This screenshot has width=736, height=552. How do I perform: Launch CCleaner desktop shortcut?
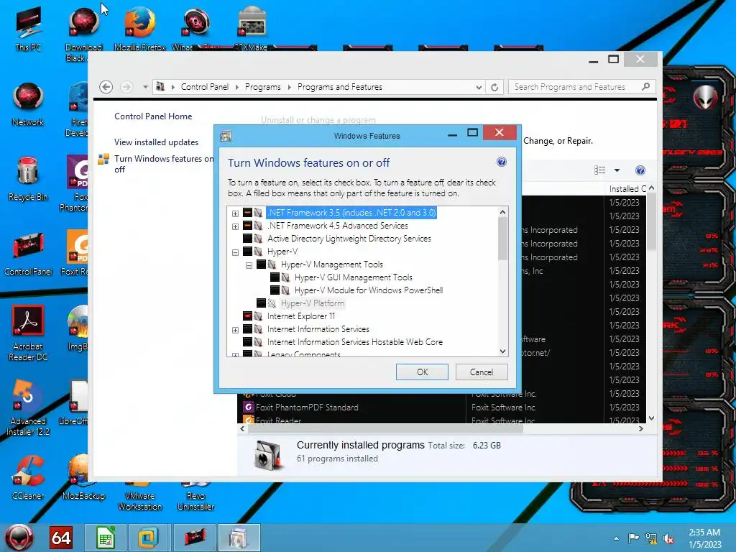coord(28,478)
